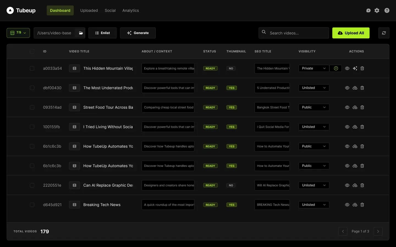Click the Enlist button
396x247 pixels.
point(103,33)
